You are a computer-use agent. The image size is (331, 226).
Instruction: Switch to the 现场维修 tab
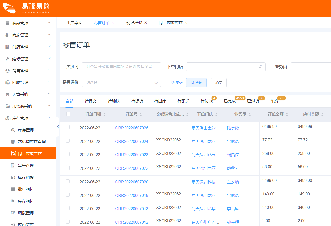pos(134,23)
